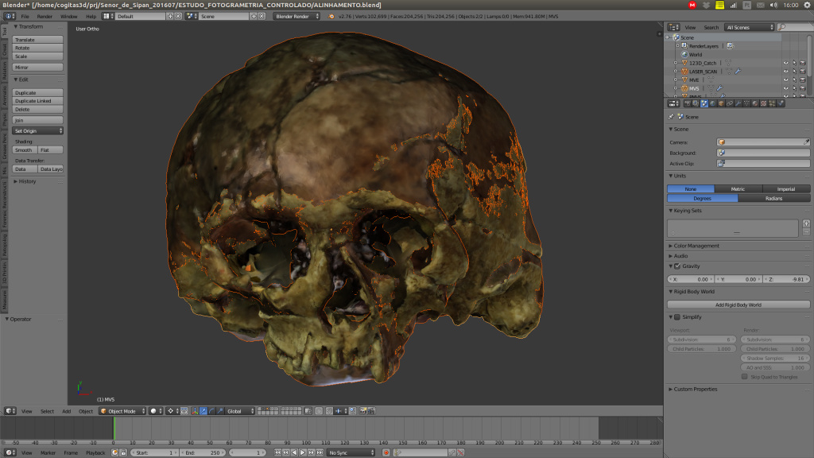Viewport: 814px width, 458px height.
Task: Play the animation forward in timeline
Action: pyautogui.click(x=303, y=452)
